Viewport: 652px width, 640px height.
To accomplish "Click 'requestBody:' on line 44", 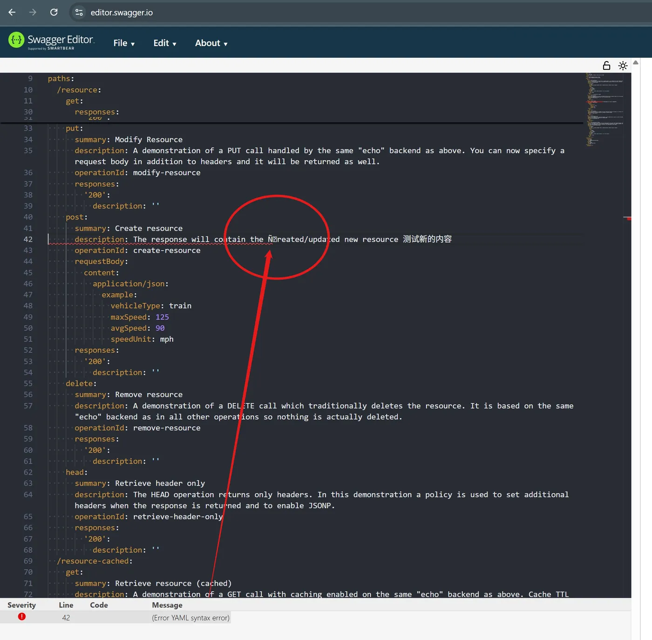I will point(102,262).
